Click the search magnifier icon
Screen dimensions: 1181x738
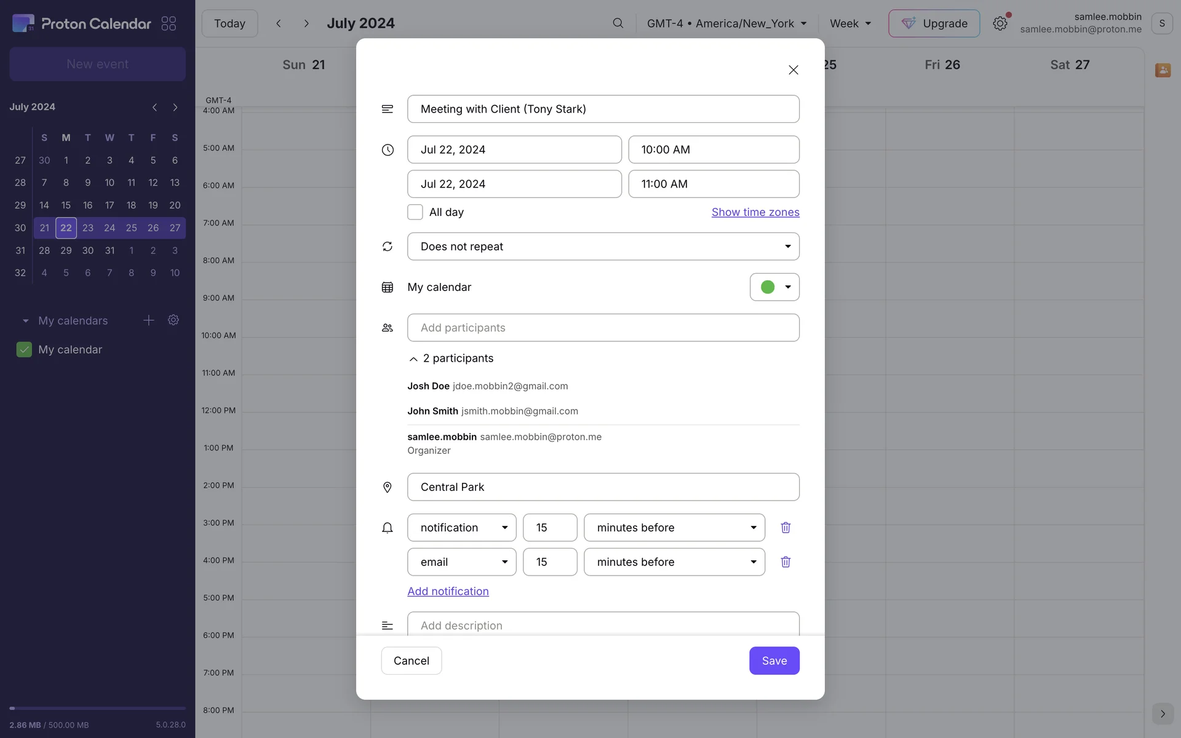pyautogui.click(x=618, y=23)
